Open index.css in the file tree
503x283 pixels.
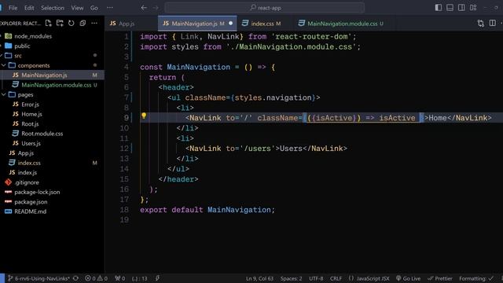[29, 163]
